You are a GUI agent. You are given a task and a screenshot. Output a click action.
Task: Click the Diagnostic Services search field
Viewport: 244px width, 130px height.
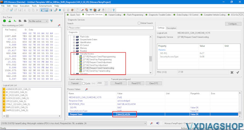pyautogui.click(x=110, y=28)
